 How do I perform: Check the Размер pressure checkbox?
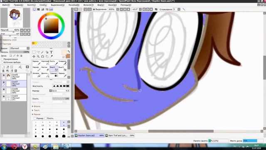point(35,118)
